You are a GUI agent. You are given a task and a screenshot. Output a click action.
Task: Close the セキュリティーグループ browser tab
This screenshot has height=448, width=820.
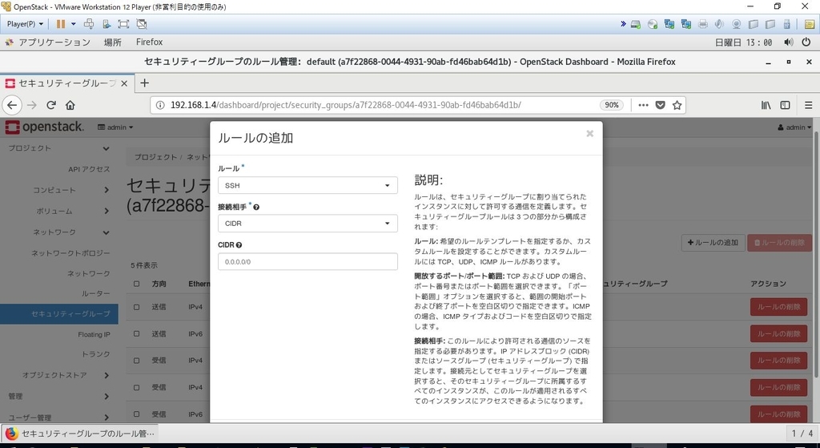(124, 83)
